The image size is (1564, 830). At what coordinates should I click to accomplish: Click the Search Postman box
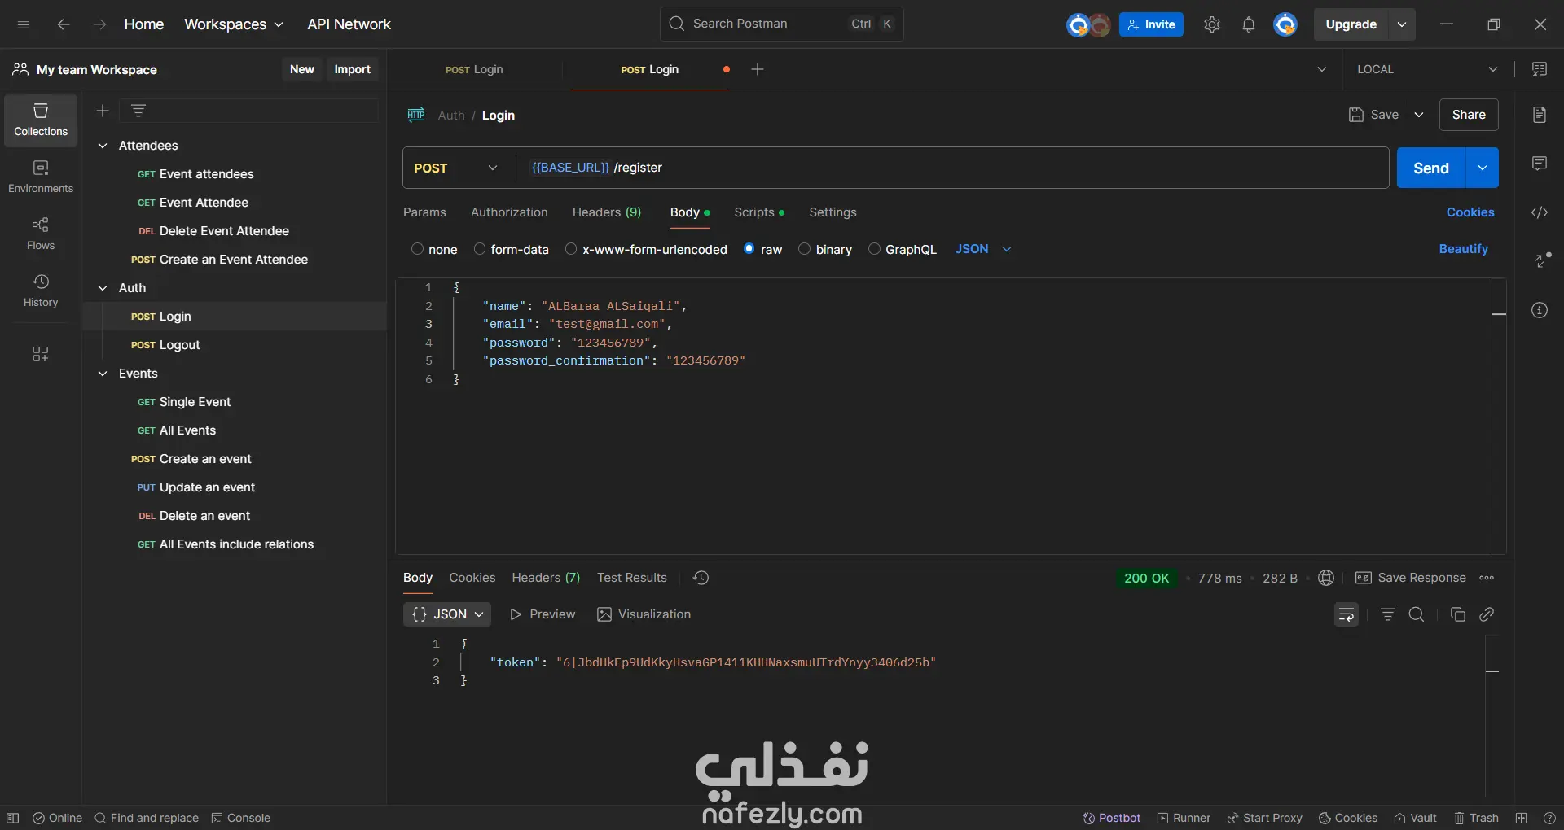[782, 24]
